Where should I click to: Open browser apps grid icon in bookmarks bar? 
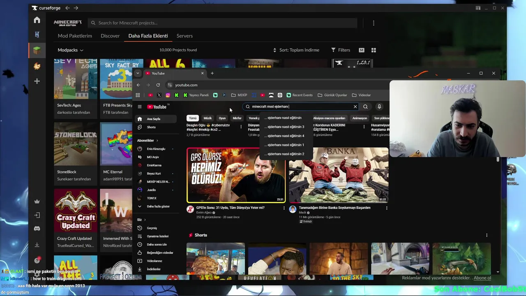pyautogui.click(x=138, y=95)
